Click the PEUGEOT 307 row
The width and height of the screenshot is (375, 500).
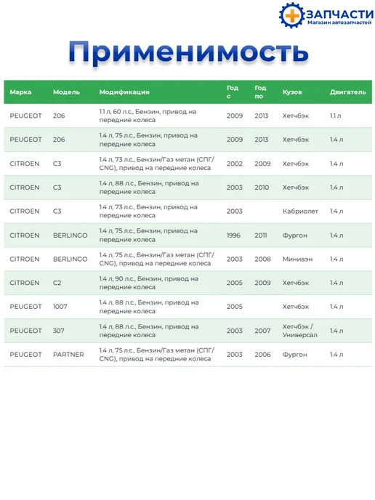tap(187, 331)
